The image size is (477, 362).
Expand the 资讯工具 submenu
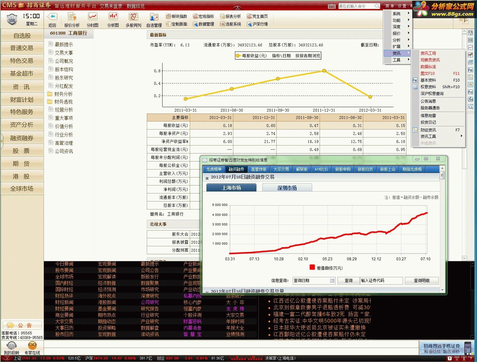pyautogui.click(x=438, y=136)
